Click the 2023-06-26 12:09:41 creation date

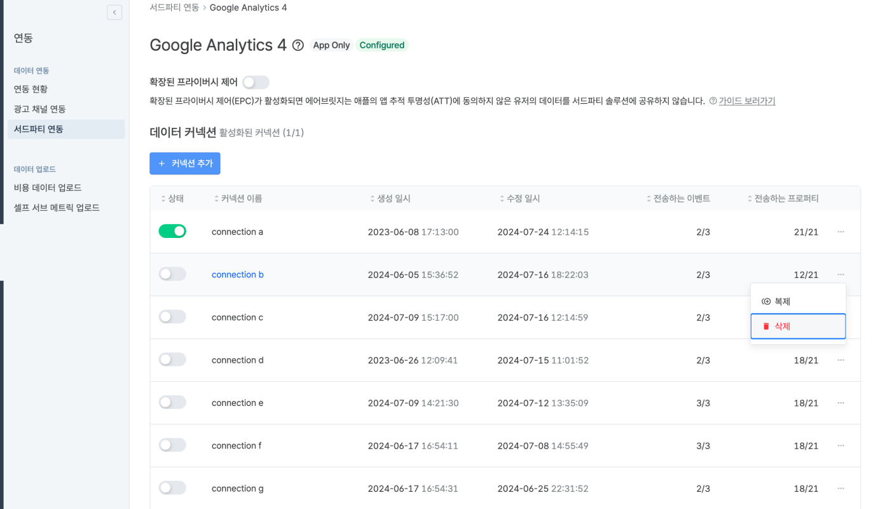[x=413, y=360]
